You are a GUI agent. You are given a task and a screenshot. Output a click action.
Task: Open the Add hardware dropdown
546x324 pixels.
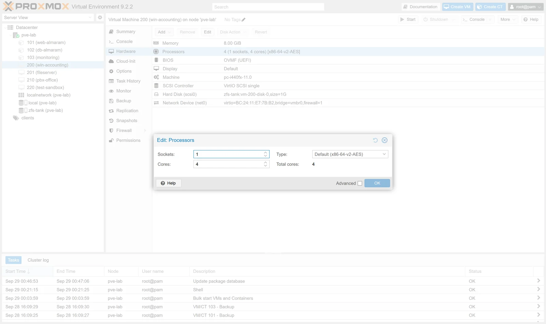(164, 32)
